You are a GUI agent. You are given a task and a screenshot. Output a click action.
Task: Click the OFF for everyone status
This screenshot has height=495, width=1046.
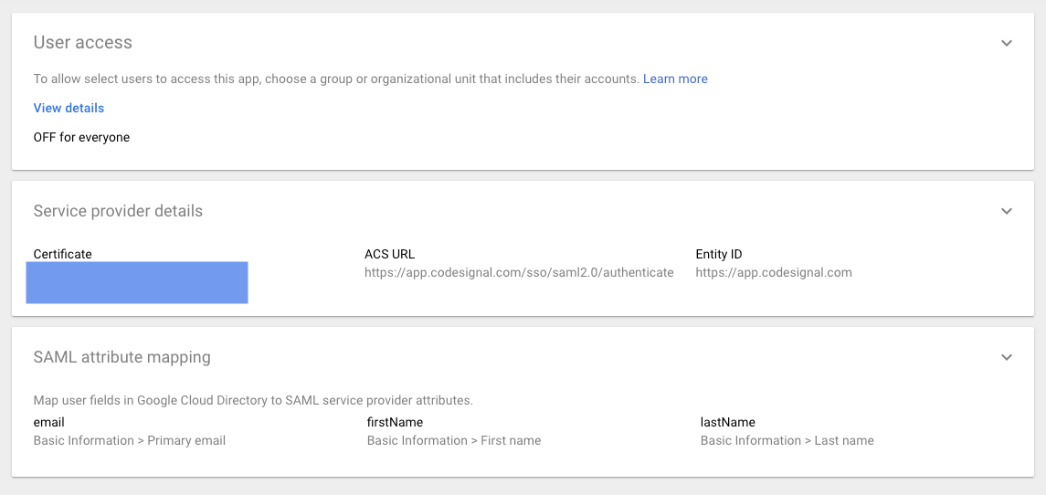(x=81, y=137)
